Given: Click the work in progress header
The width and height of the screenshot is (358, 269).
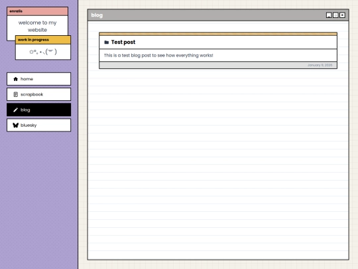Looking at the screenshot, I should [43, 40].
